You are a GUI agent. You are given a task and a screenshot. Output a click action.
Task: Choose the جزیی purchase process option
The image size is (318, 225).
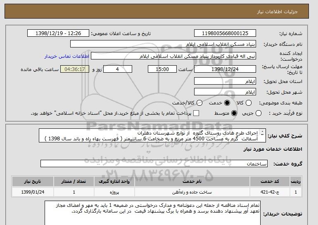coord(259,113)
